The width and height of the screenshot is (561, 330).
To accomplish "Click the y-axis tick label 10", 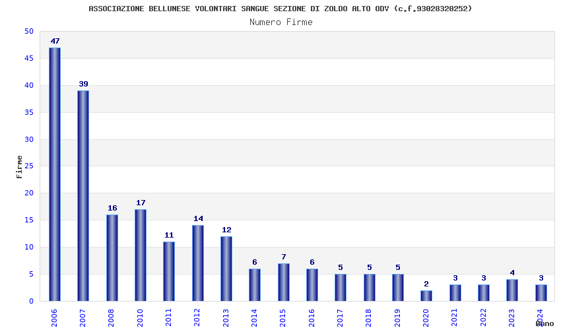I will [x=29, y=247].
